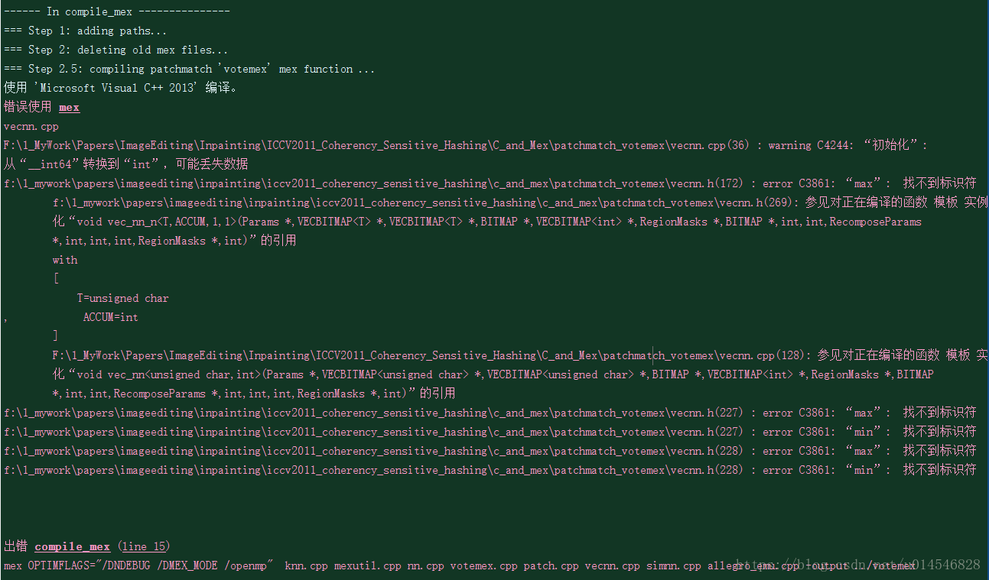The height and width of the screenshot is (580, 989).
Task: Click the 'T=unsigned char' line
Action: coord(122,298)
